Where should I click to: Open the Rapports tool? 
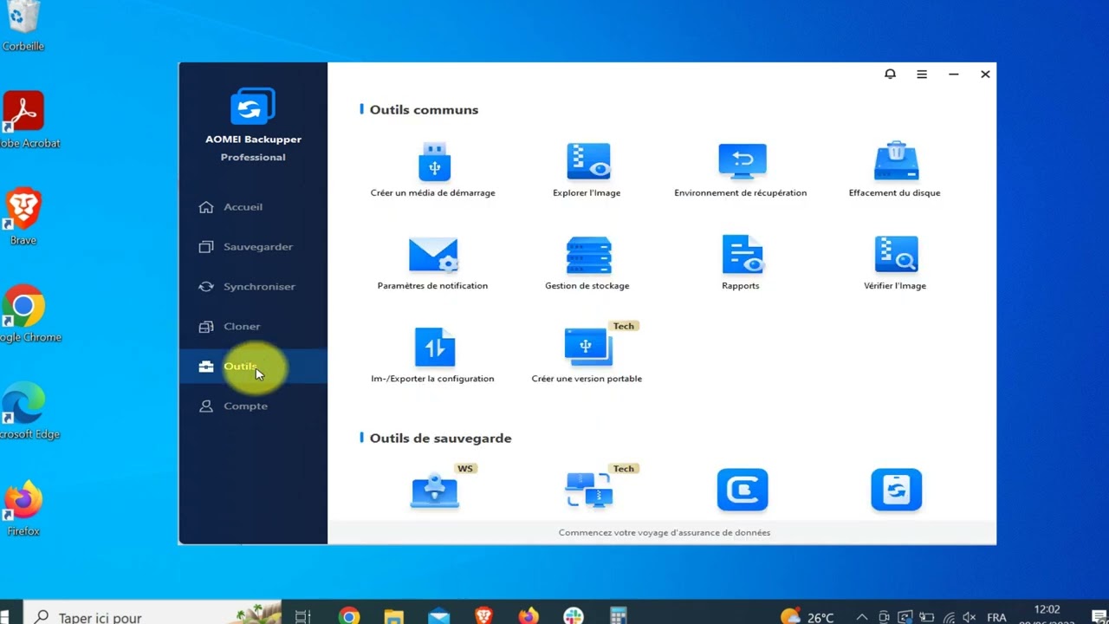[741, 263]
